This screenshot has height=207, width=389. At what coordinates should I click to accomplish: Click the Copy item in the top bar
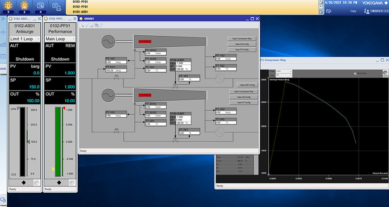(x=353, y=11)
